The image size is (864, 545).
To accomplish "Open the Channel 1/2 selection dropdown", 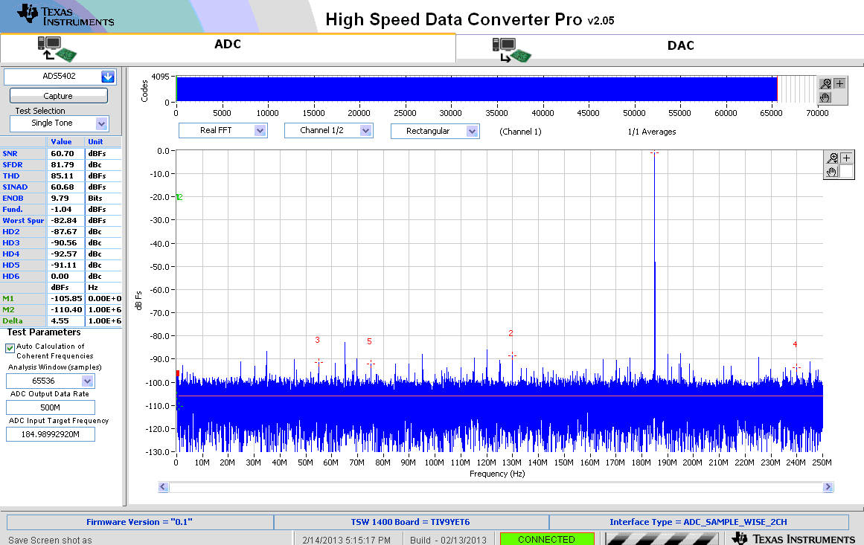I will point(366,130).
